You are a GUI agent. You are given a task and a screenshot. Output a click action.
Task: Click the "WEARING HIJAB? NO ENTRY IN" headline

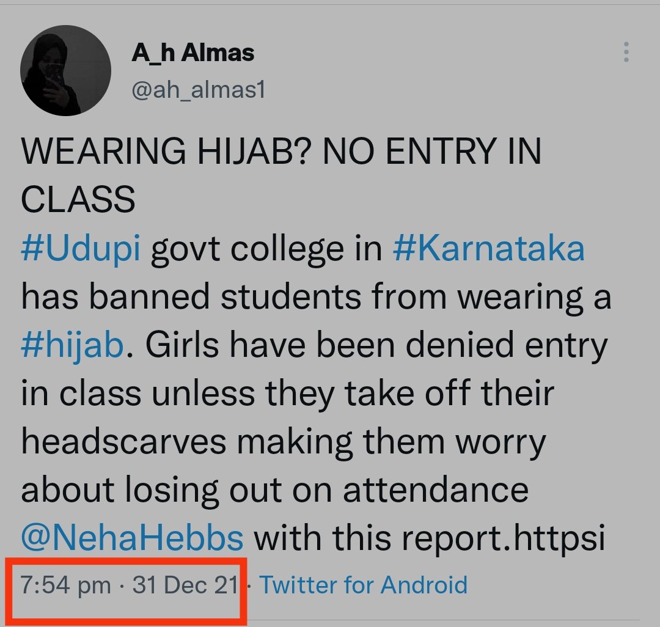point(281,152)
